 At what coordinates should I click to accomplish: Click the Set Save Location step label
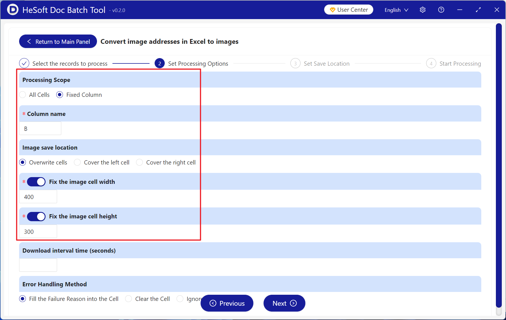327,64
